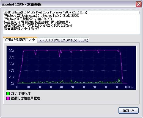Select the CPU/記憶體使用大小 tab
Screen dimensions: 143x118
[x=20, y=40]
